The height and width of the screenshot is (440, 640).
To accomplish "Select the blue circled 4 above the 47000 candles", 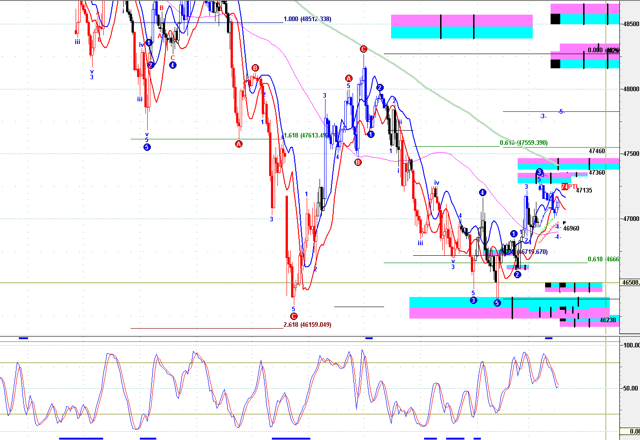I will pyautogui.click(x=482, y=193).
